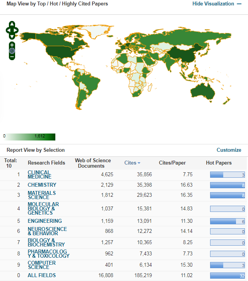The image size is (248, 281).
Task: Click Chemistry hot papers bar
Action: pyautogui.click(x=227, y=185)
